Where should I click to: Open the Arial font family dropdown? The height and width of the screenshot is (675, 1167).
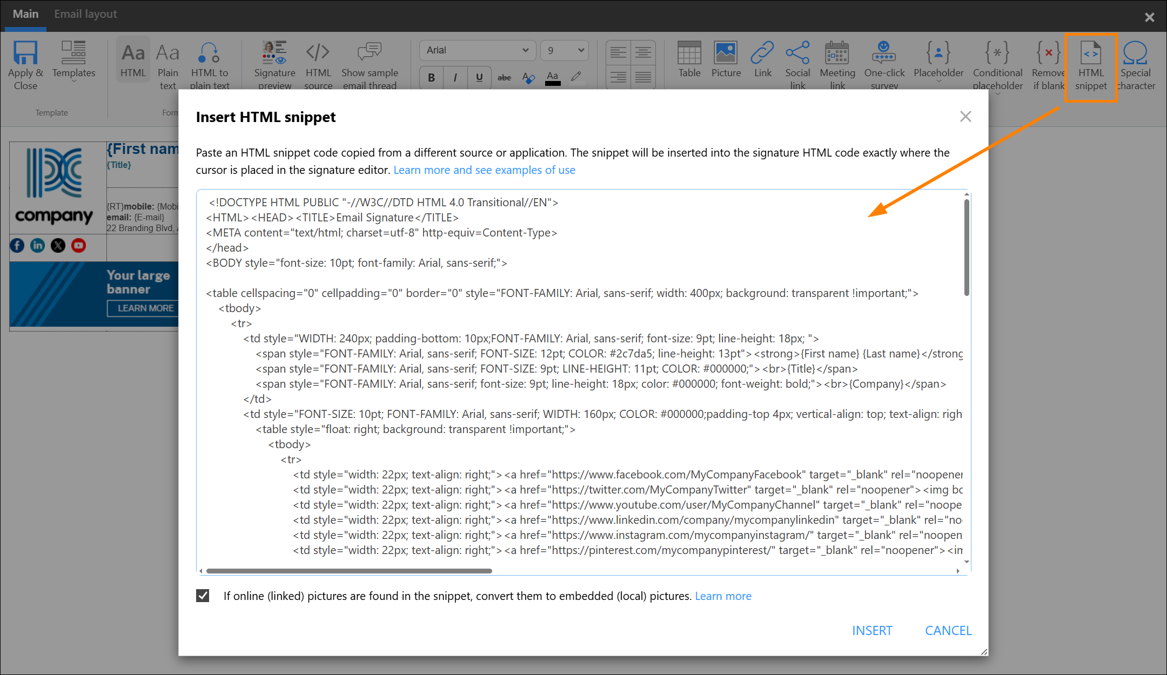click(x=478, y=50)
